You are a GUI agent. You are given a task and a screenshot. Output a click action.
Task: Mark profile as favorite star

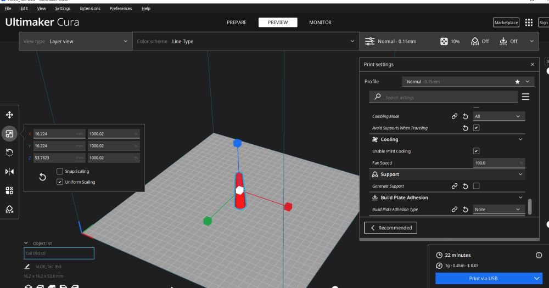[x=518, y=82]
